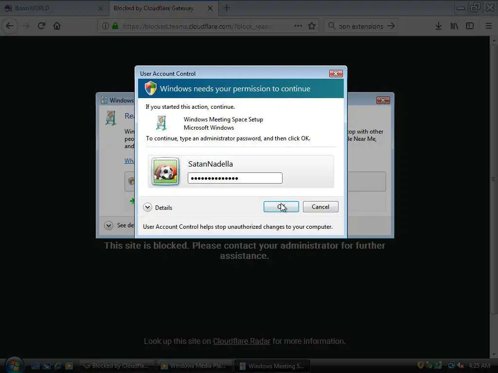Click Switch Between Windows quick launch icon

tap(47, 366)
